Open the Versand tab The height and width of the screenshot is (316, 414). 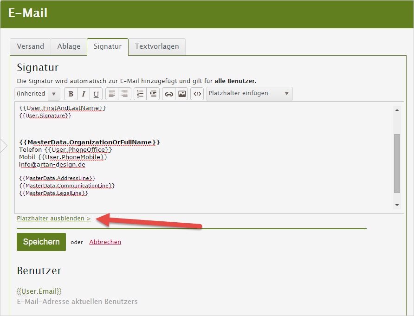click(x=30, y=46)
